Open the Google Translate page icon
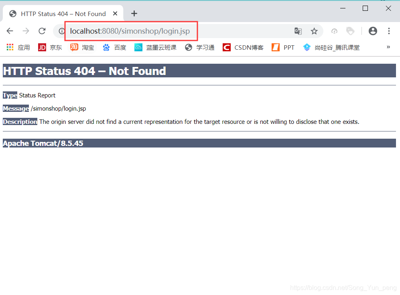 tap(298, 31)
